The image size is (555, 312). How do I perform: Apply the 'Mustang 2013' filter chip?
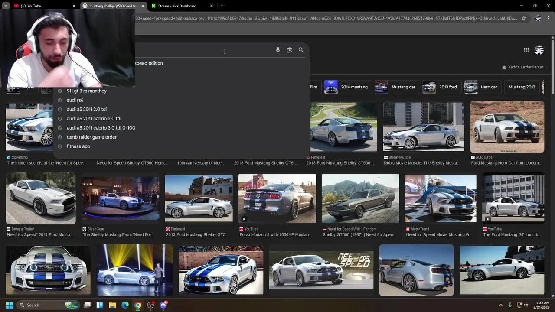(x=522, y=87)
